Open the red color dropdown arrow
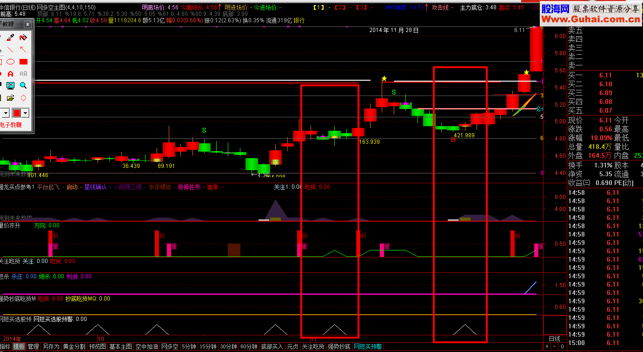The image size is (643, 352). pyautogui.click(x=26, y=113)
